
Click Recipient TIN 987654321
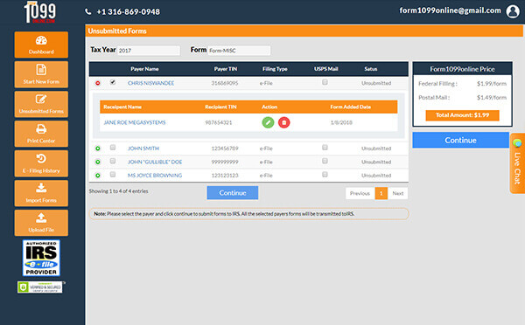[x=218, y=122]
